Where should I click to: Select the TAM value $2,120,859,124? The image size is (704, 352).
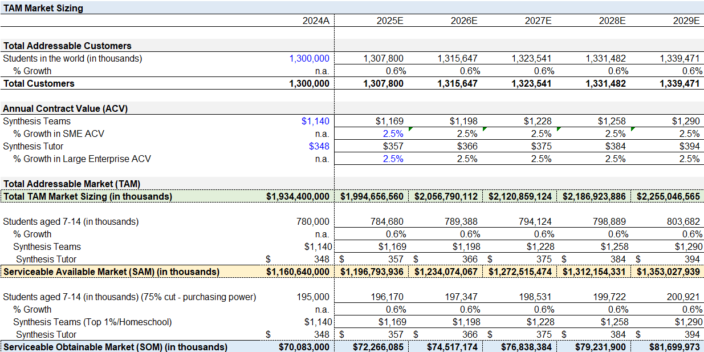click(x=520, y=196)
